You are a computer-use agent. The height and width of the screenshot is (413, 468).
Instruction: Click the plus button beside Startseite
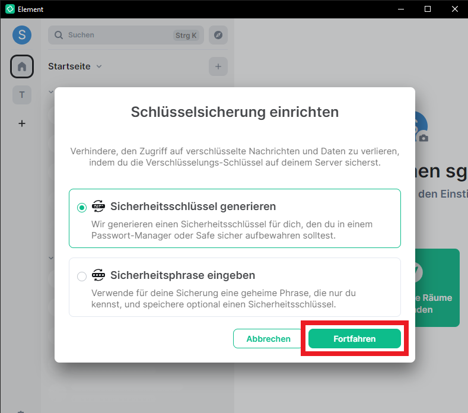click(218, 66)
